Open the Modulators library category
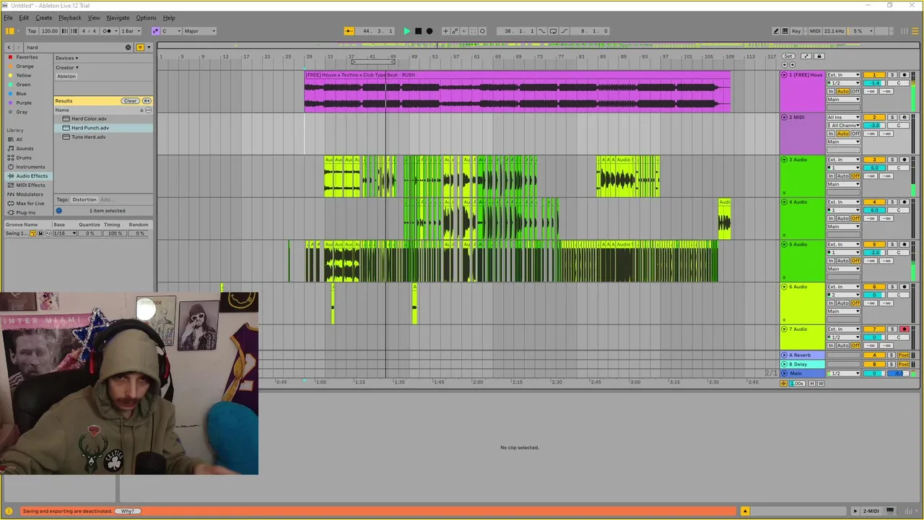This screenshot has height=520, width=924. [30, 194]
